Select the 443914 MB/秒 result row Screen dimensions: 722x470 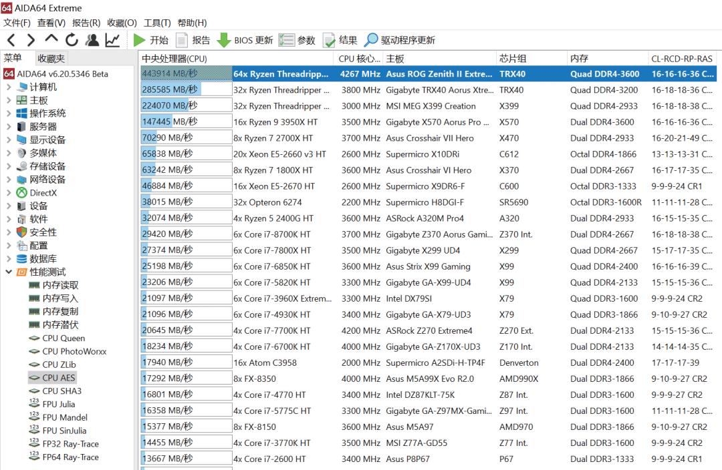(x=429, y=73)
